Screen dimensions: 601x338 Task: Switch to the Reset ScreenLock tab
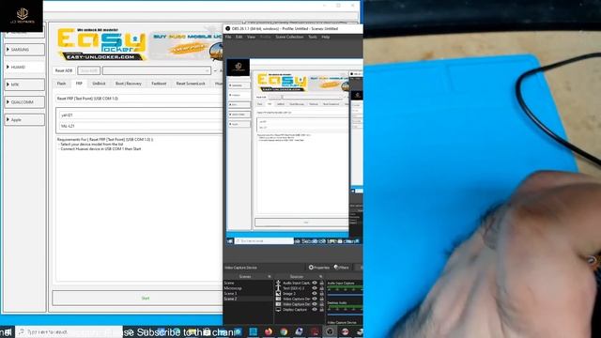(191, 84)
